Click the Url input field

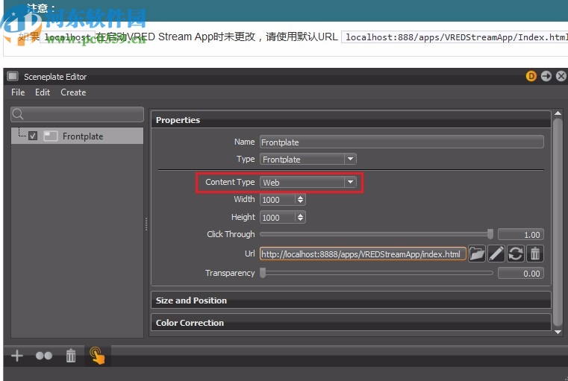click(363, 254)
